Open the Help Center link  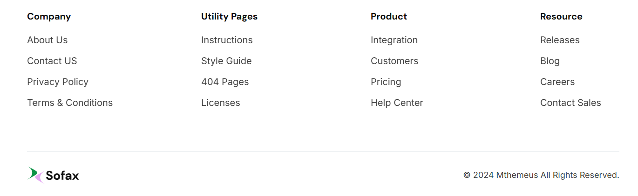pyautogui.click(x=397, y=103)
